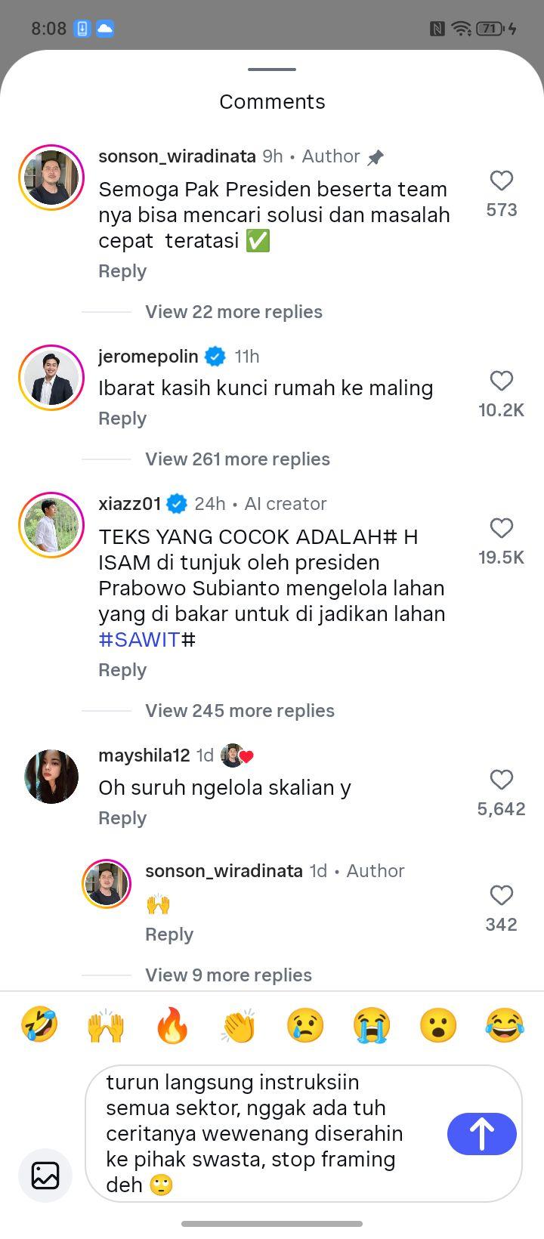The height and width of the screenshot is (1239, 544).
Task: Insert the loudly crying emoji
Action: [x=372, y=1027]
